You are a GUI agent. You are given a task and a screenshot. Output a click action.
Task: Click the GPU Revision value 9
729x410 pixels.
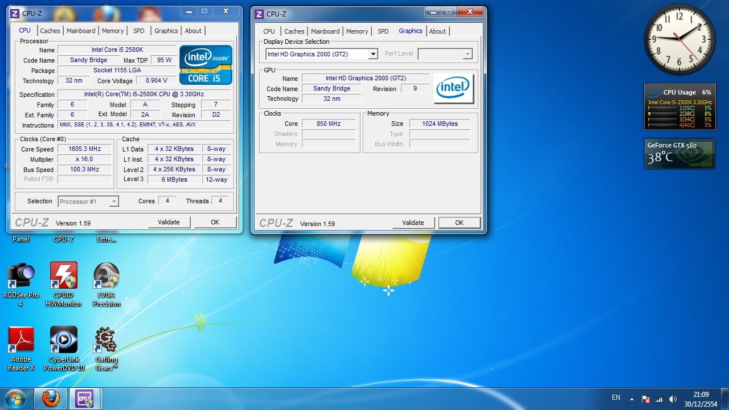(x=415, y=89)
